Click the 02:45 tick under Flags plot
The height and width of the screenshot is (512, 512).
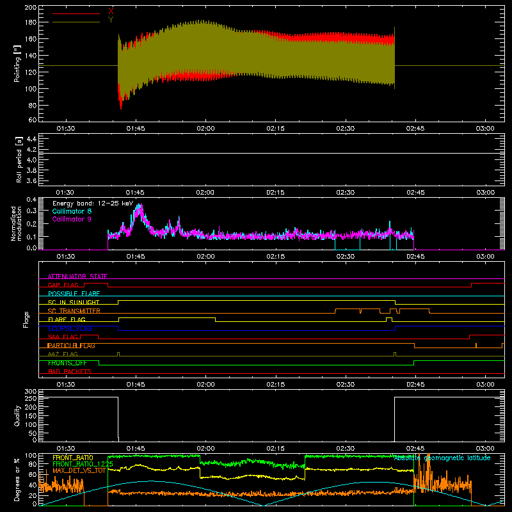click(415, 385)
